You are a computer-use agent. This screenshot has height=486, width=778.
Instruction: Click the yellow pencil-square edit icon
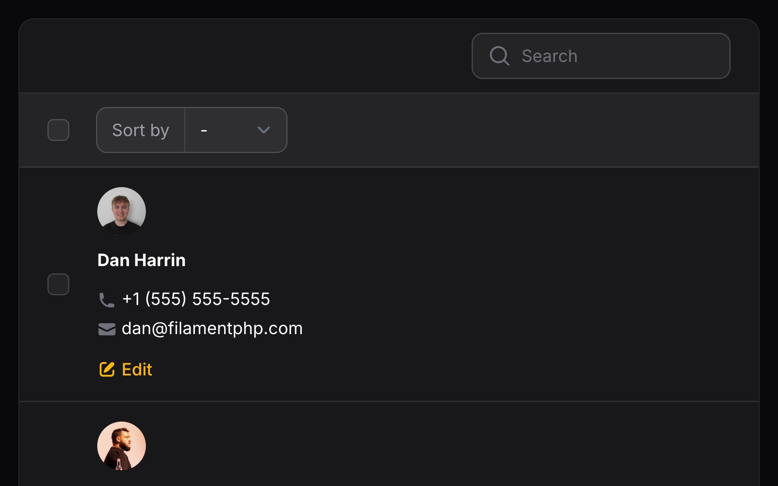click(x=107, y=369)
